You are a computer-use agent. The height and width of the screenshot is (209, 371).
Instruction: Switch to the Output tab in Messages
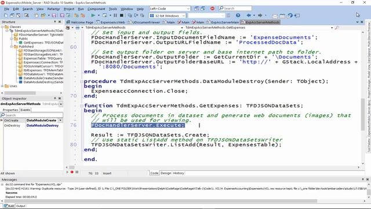[21, 206]
